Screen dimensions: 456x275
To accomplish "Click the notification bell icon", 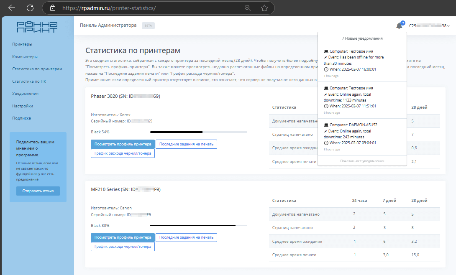I will point(399,26).
